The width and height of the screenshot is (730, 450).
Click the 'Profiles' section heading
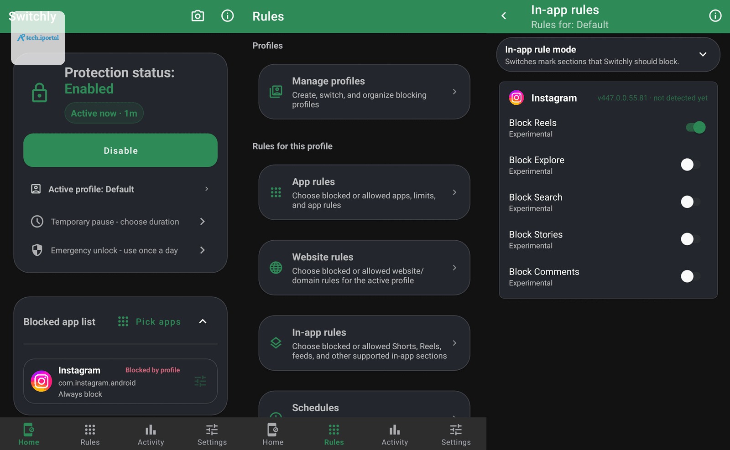tap(267, 46)
